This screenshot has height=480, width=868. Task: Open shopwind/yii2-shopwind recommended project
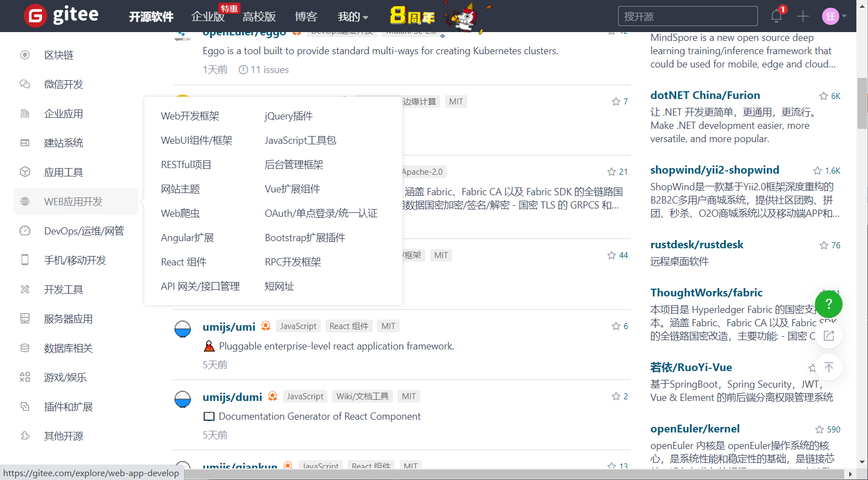pos(715,170)
